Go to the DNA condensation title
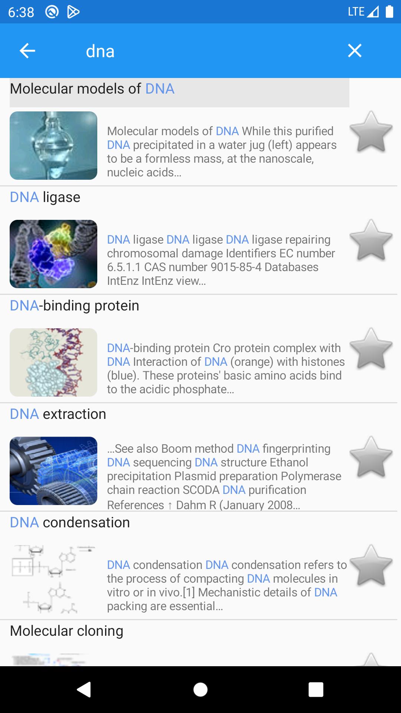This screenshot has height=713, width=401. click(70, 522)
